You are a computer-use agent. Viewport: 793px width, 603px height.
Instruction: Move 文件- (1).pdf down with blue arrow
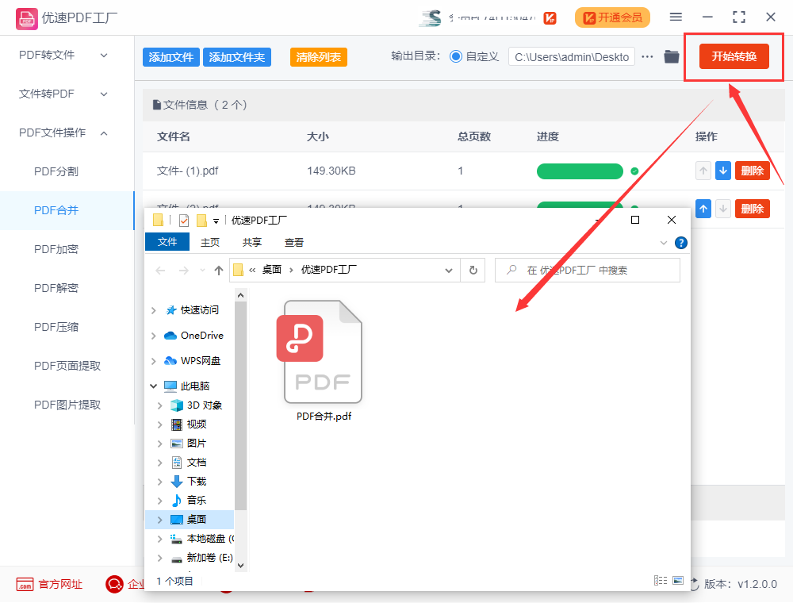pos(723,171)
